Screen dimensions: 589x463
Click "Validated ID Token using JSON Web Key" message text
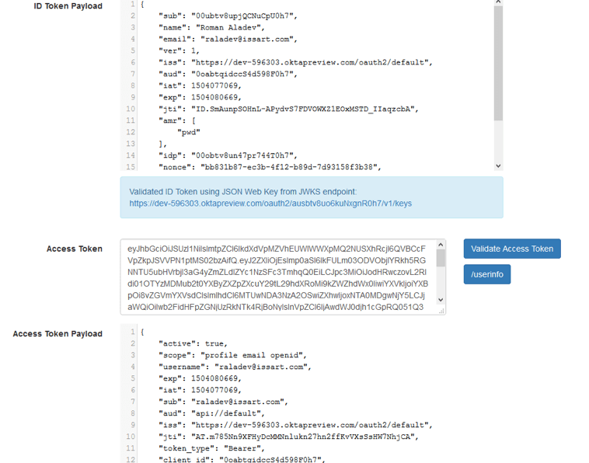243,192
